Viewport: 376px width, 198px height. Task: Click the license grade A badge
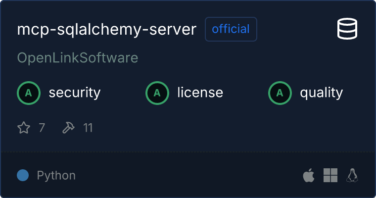pyautogui.click(x=157, y=93)
